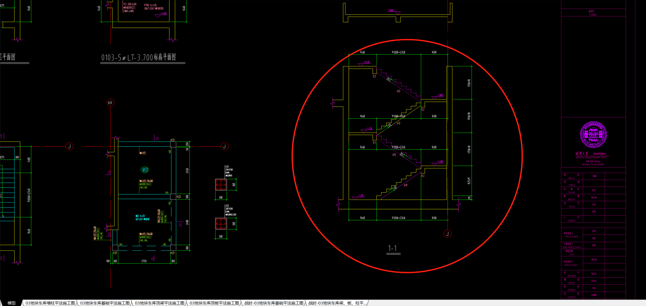Select the CRAFT row label
Screen dimensions: 646x306
[572, 221]
